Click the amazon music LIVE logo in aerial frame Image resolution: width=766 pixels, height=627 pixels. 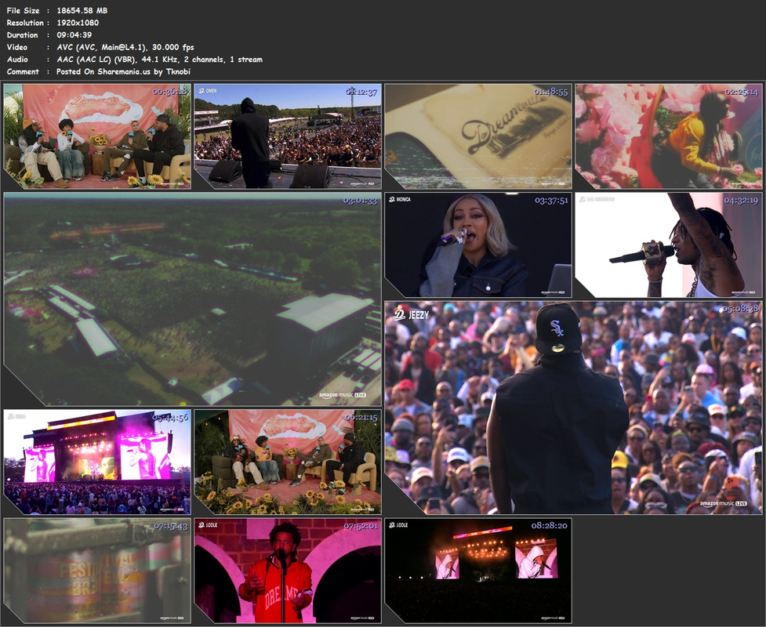[343, 395]
